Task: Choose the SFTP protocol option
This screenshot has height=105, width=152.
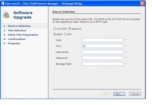Action: 55,34
